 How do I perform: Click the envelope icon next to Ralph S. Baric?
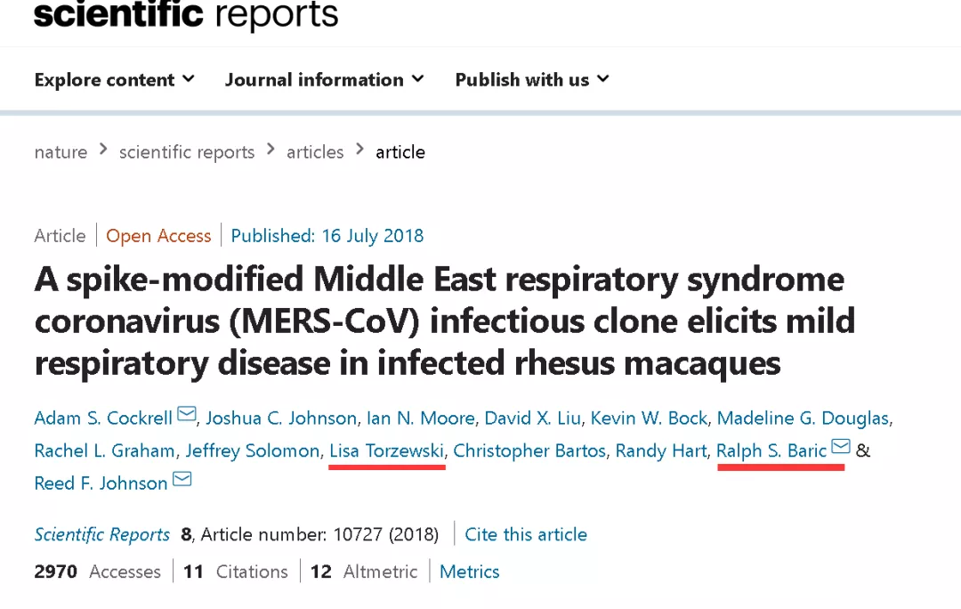(841, 447)
